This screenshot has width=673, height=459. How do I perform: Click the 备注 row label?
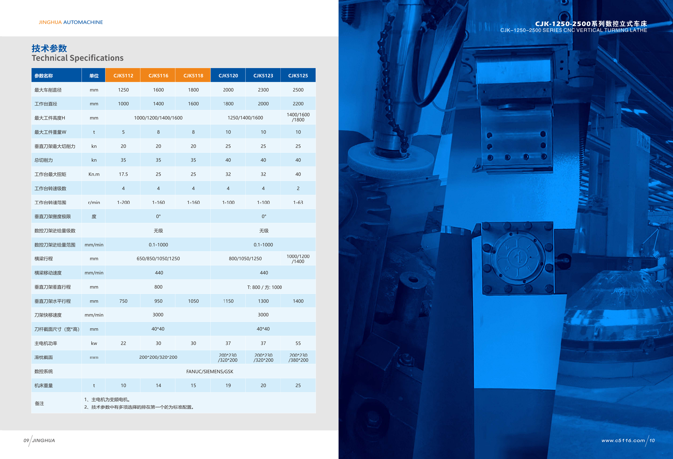[x=39, y=404]
